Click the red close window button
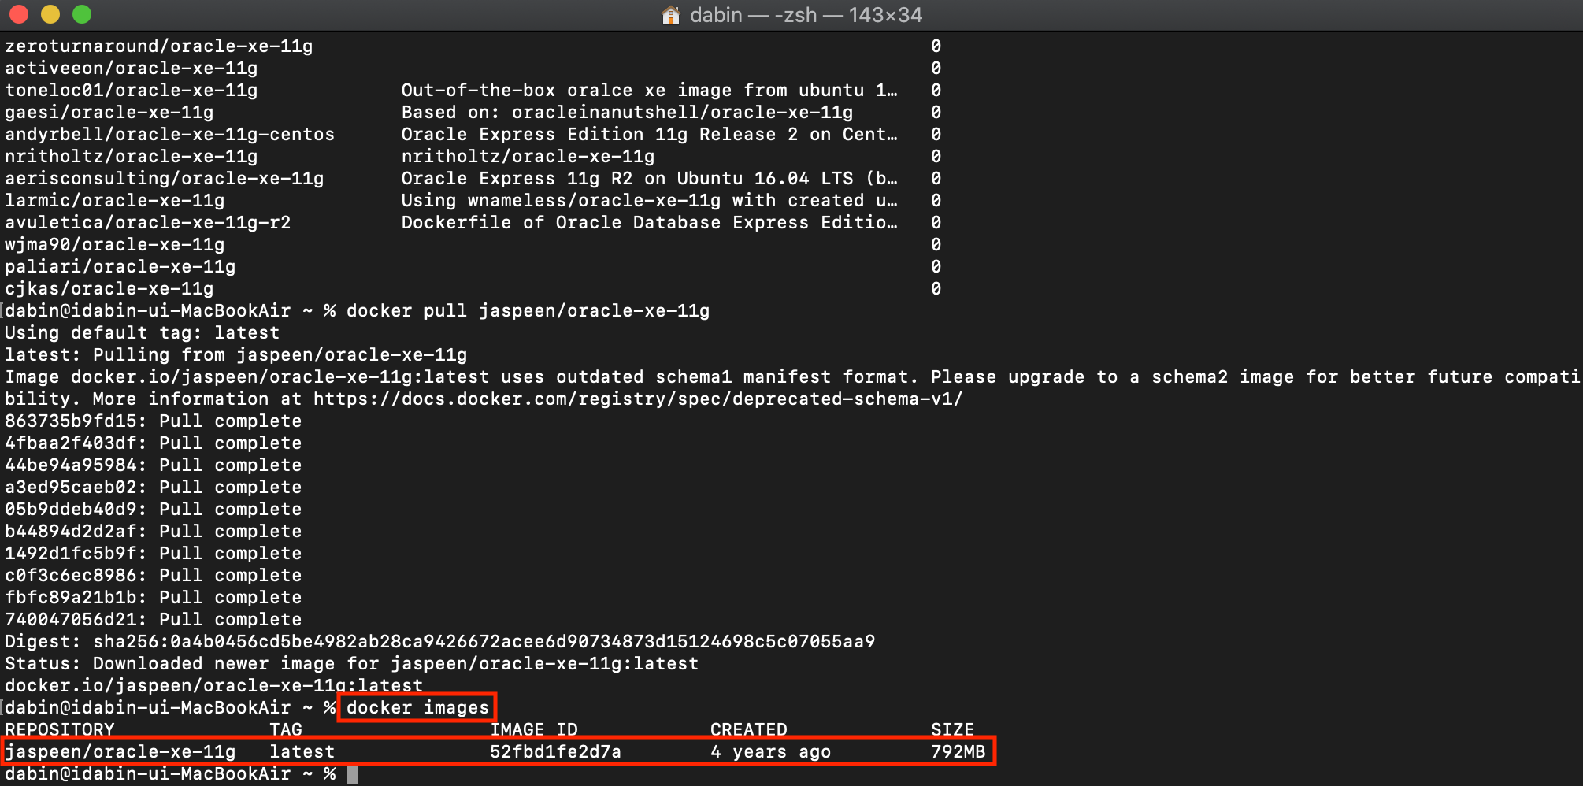Image resolution: width=1583 pixels, height=786 pixels. [x=18, y=14]
